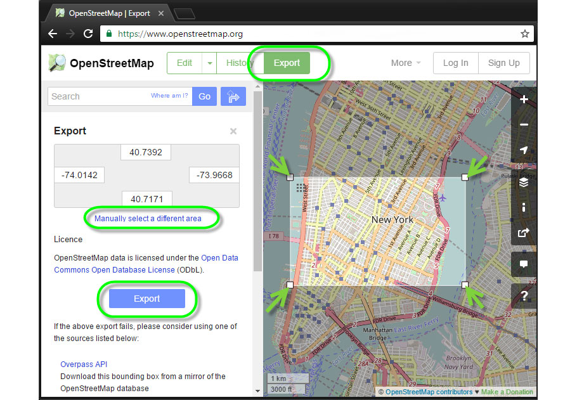This screenshot has width=577, height=400.
Task: Open the History tab
Action: [240, 63]
